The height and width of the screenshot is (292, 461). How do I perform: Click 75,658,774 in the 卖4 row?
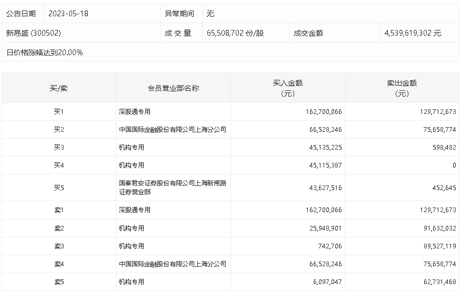440,264
